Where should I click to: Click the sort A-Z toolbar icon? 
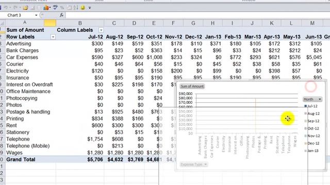[76, 8]
